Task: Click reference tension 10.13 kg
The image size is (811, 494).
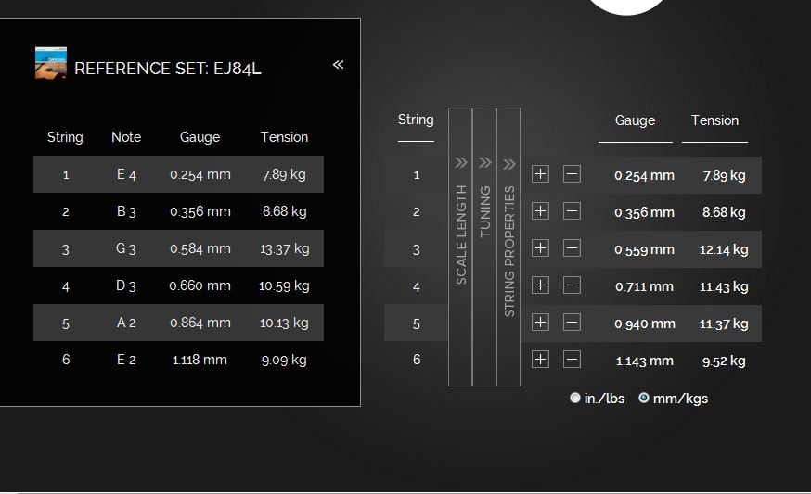Action: (284, 323)
